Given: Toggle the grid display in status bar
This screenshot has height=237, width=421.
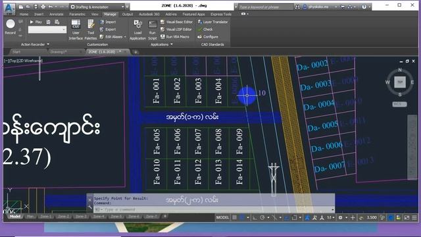Looking at the screenshot, I should click(x=234, y=217).
